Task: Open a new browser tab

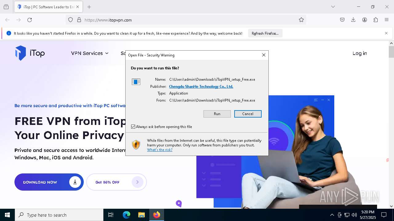Action: click(x=89, y=7)
